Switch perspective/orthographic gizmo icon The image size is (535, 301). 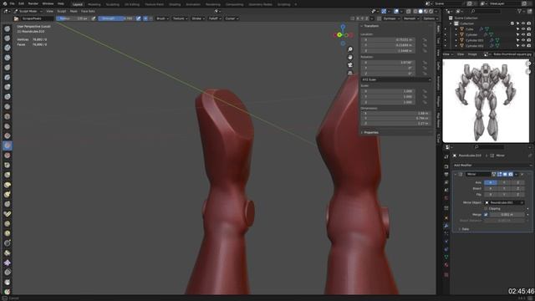click(x=350, y=73)
